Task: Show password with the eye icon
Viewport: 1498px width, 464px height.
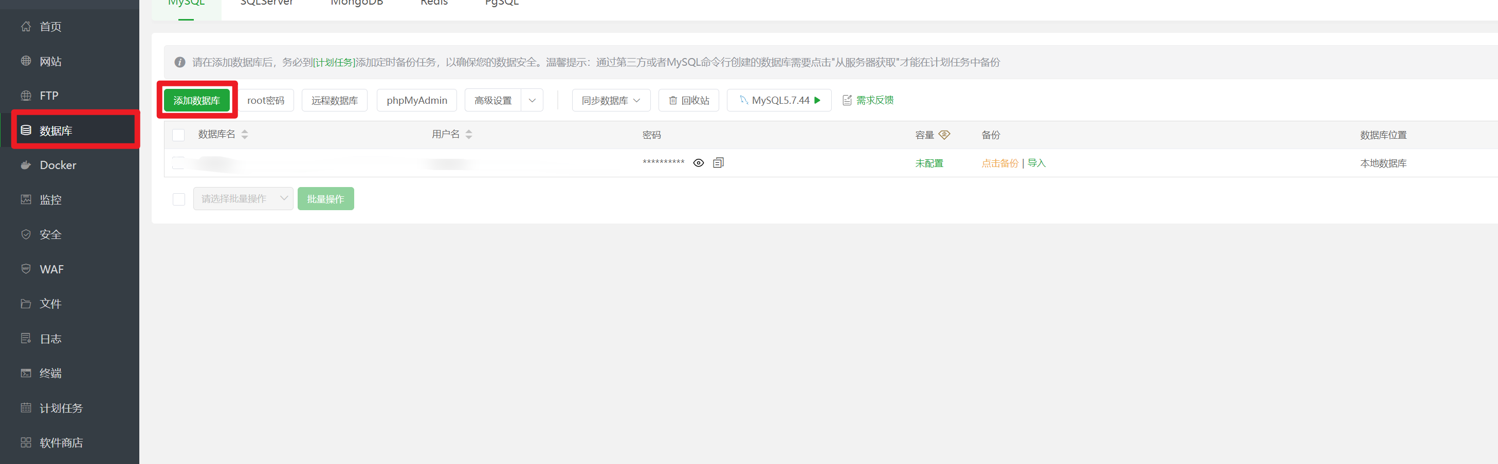Action: coord(699,163)
